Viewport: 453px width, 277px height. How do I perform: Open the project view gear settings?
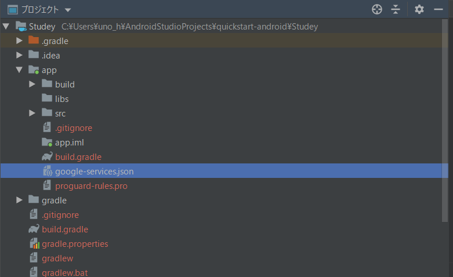[419, 9]
